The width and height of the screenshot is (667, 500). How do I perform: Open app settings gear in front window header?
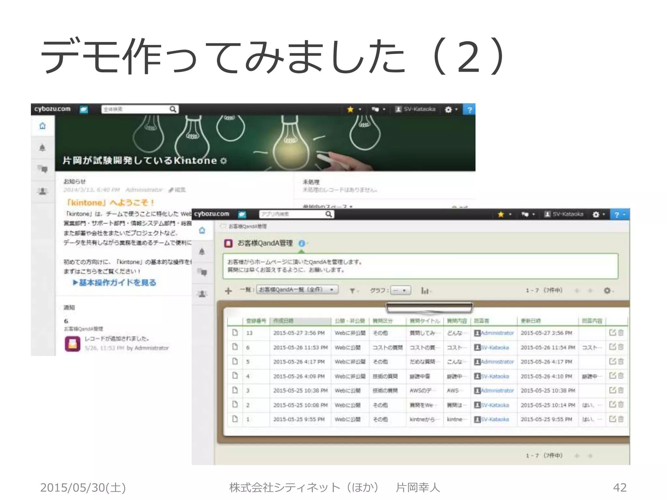596,214
